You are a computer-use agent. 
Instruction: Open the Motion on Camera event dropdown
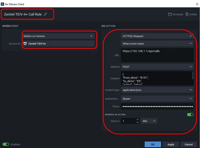(59, 36)
